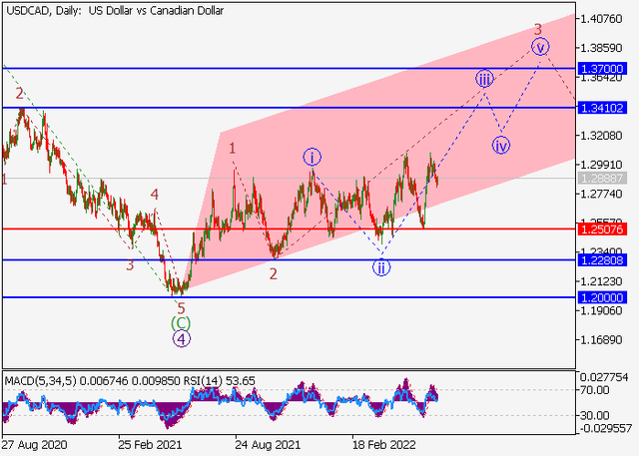
Task: Click the green (C) wave label
Action: [x=180, y=322]
